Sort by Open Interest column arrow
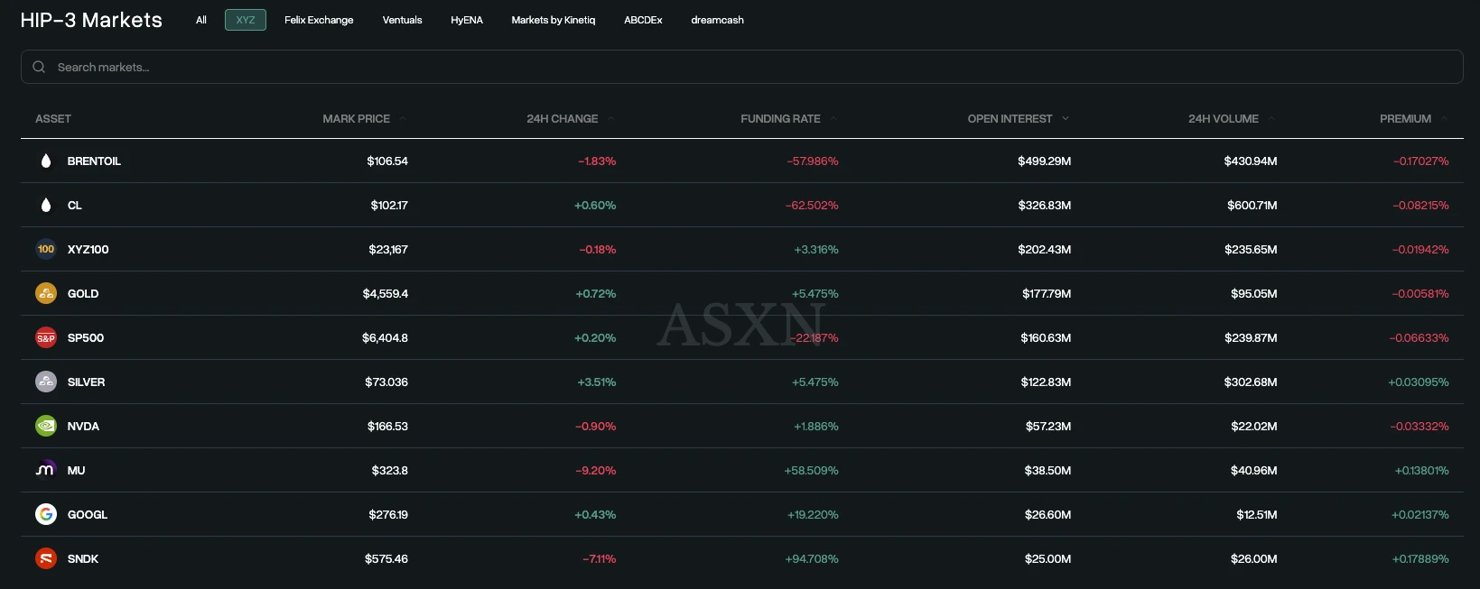 pyautogui.click(x=1066, y=119)
